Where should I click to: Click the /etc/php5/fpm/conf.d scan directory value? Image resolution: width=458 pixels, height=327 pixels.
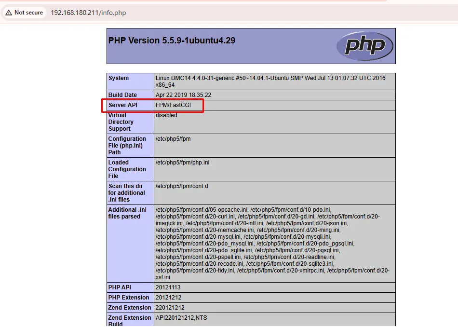(182, 186)
